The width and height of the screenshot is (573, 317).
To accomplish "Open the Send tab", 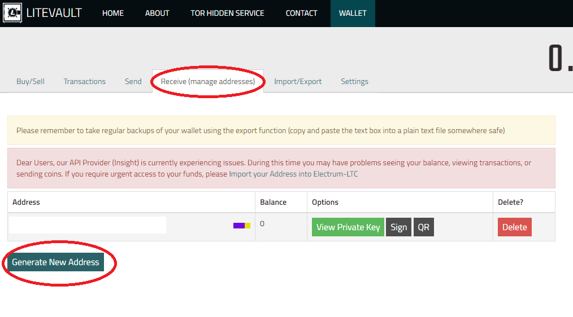I will coord(133,81).
